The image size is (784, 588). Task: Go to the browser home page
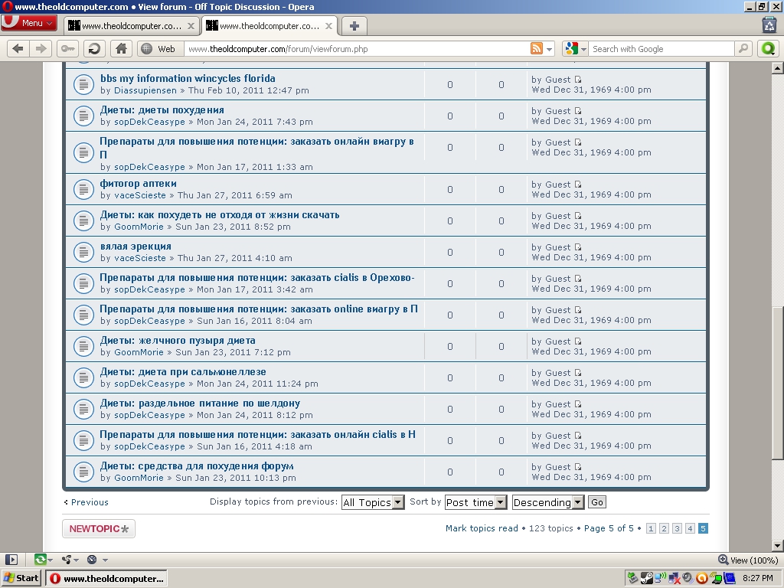click(121, 49)
